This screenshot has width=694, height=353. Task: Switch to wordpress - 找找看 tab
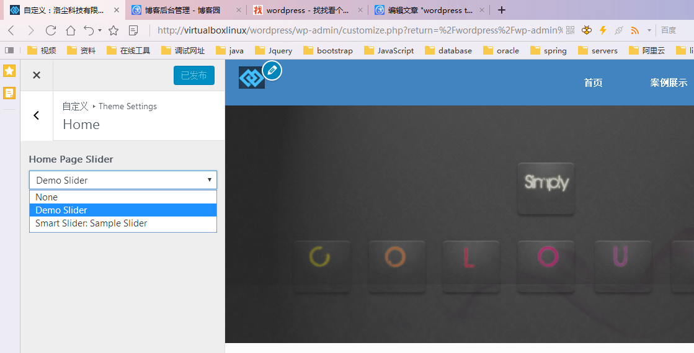click(x=307, y=10)
